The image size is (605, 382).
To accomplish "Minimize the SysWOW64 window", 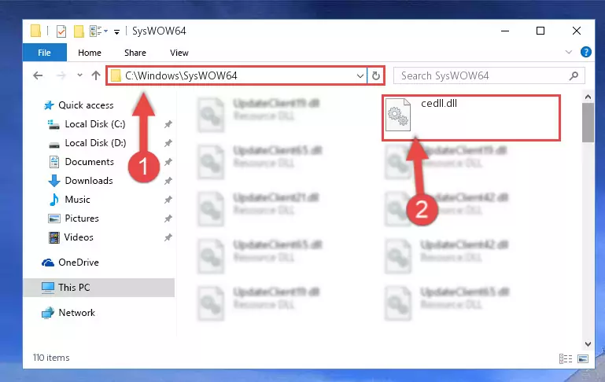I will point(504,31).
